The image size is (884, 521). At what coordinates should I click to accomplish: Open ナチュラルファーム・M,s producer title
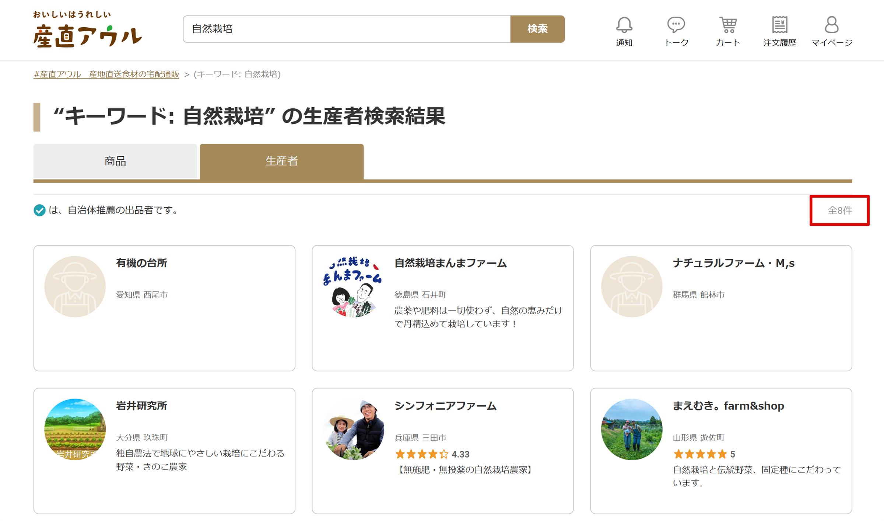733,263
